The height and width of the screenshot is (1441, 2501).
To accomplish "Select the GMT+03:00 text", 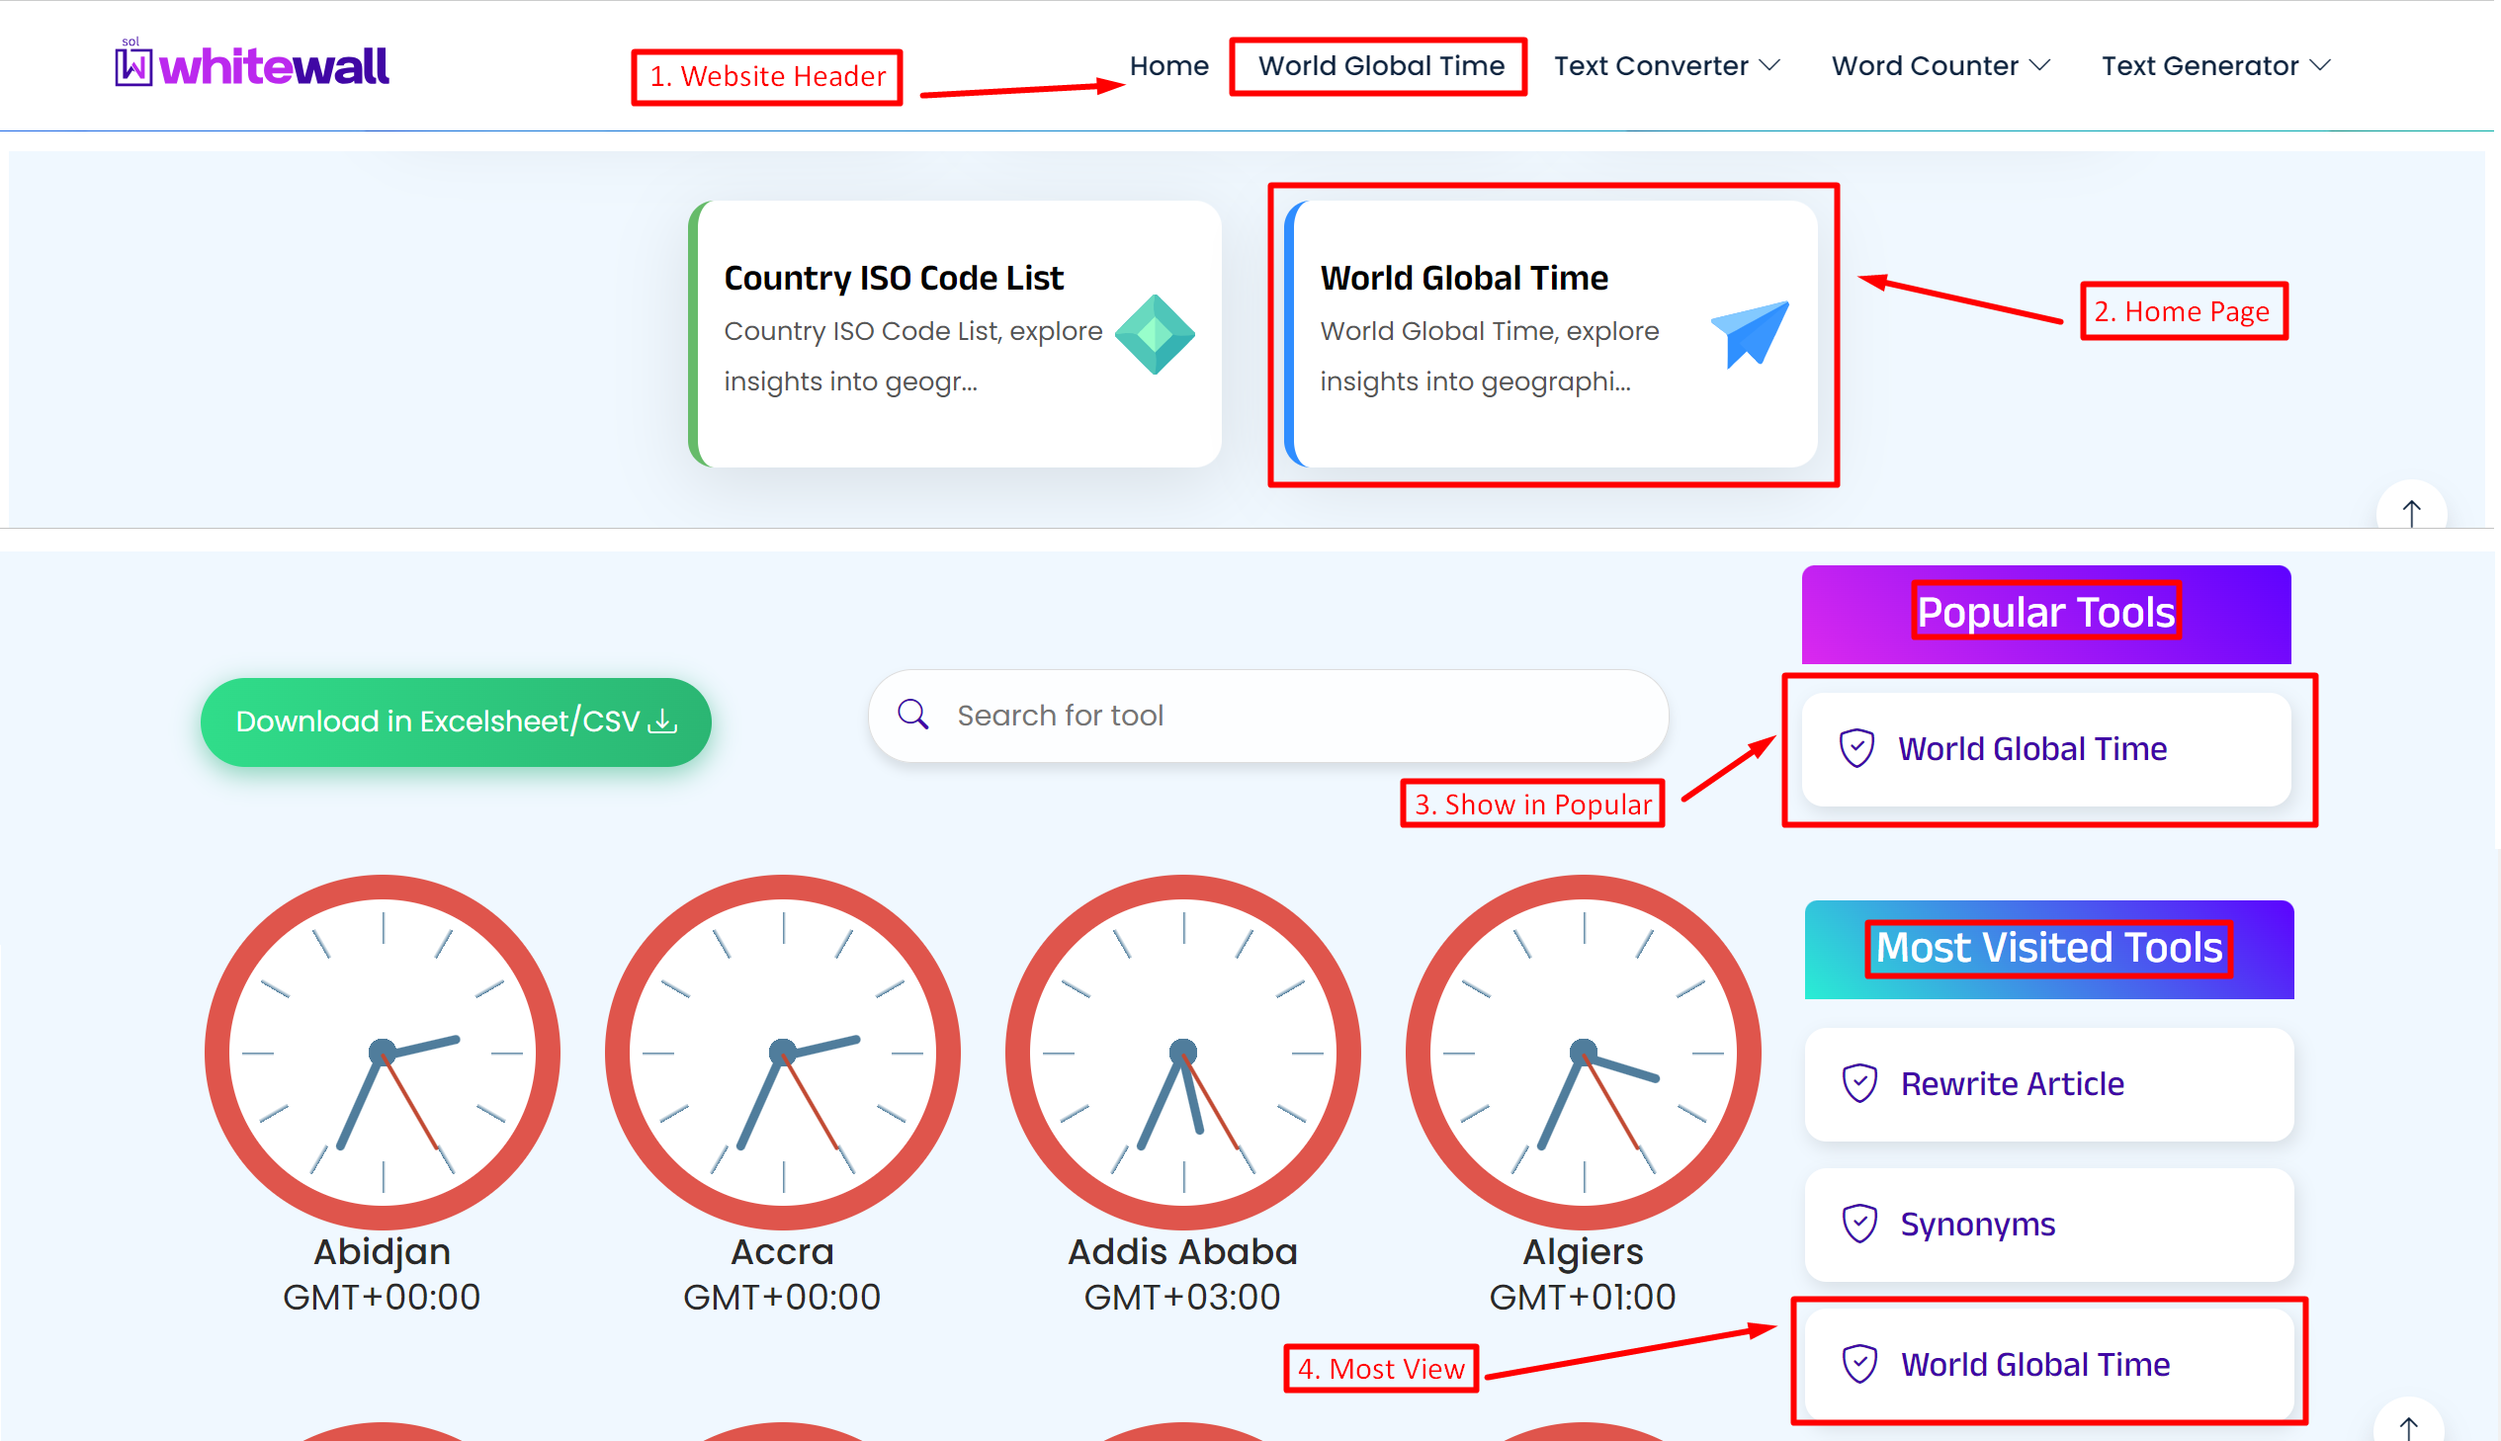I will (x=1182, y=1298).
